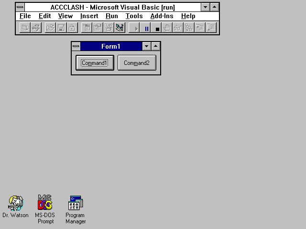Select the MS-DOS Prompt desktop icon
The height and width of the screenshot is (229, 306).
coord(45,204)
